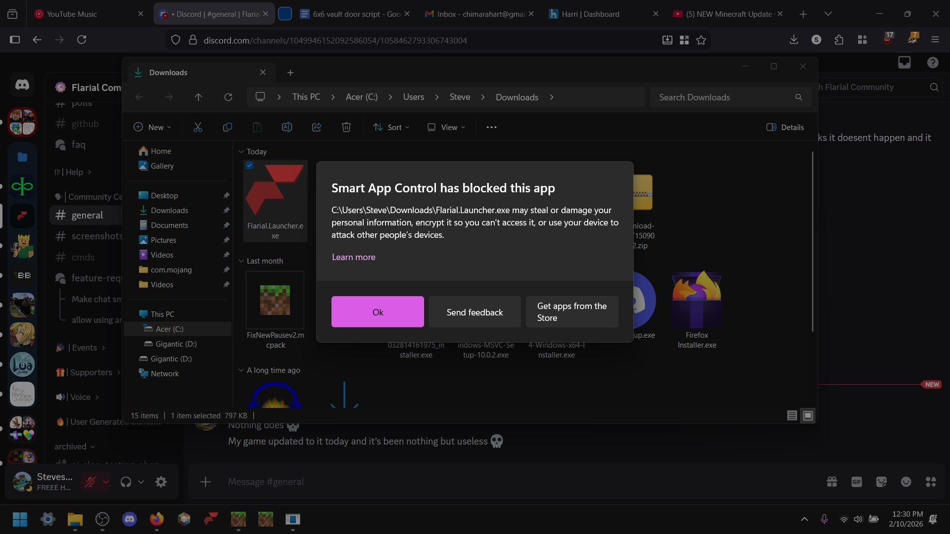Open Documents in navigation pane
Screen dimensions: 950x534
[169, 225]
